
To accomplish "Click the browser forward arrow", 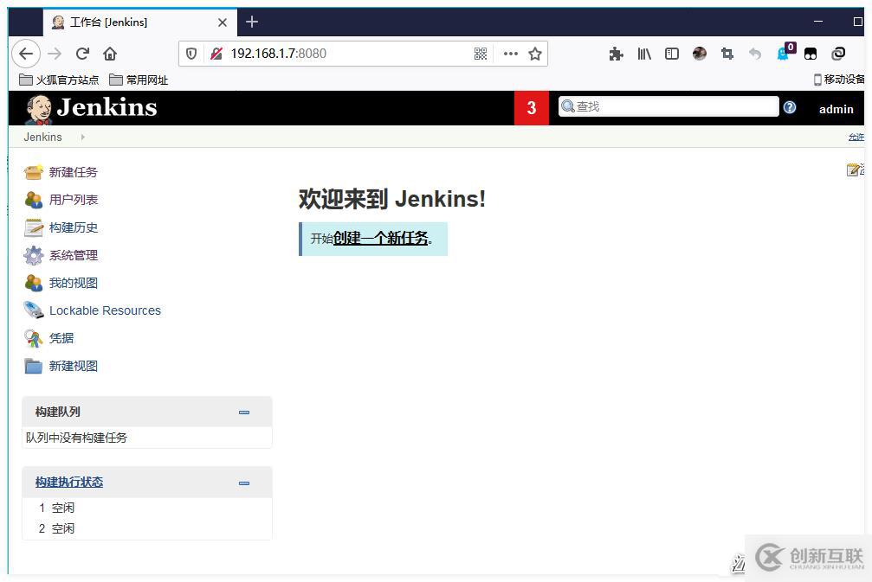I will pos(55,54).
